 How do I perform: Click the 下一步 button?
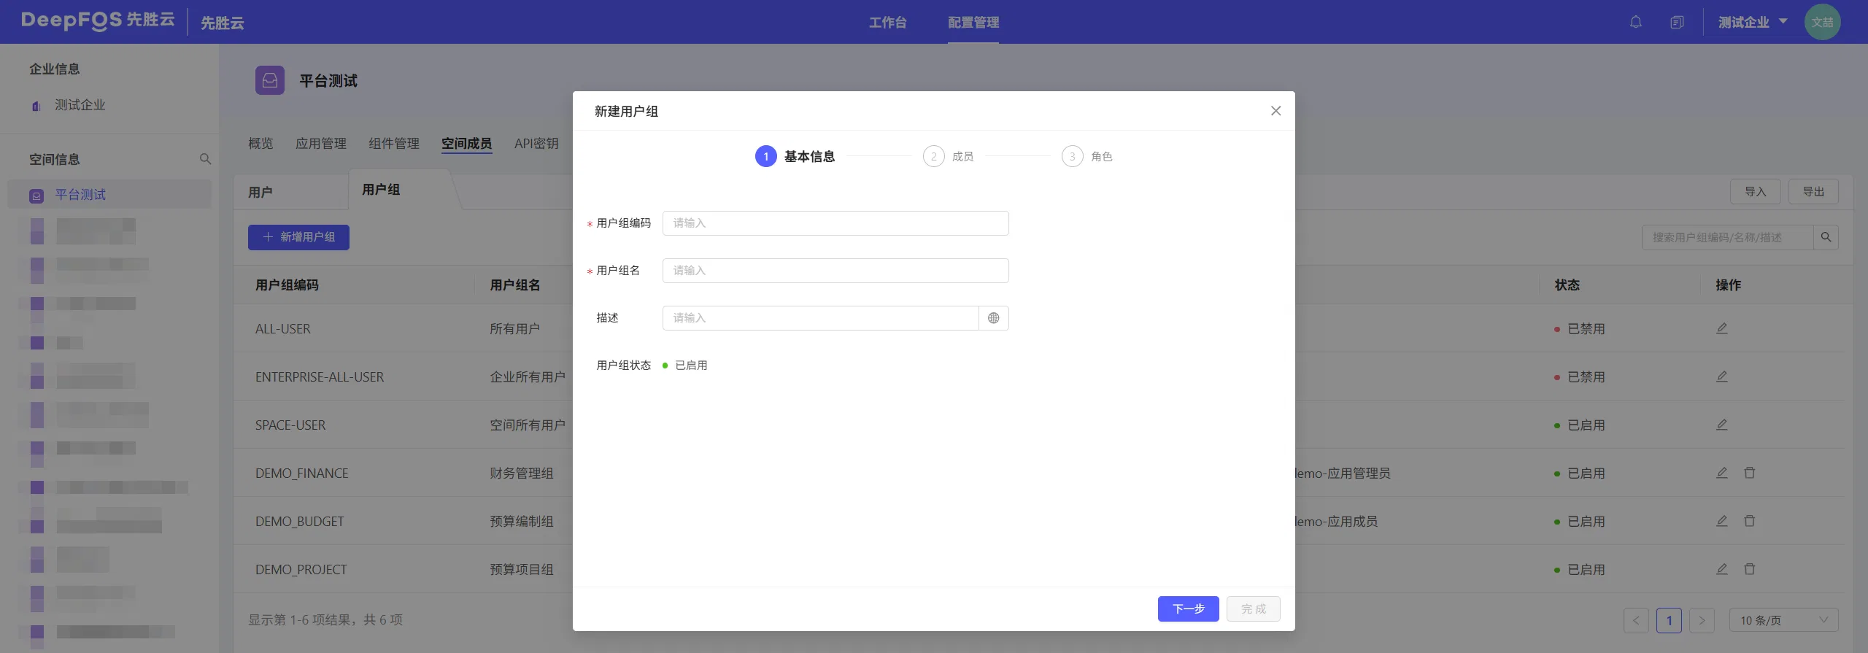(x=1188, y=609)
